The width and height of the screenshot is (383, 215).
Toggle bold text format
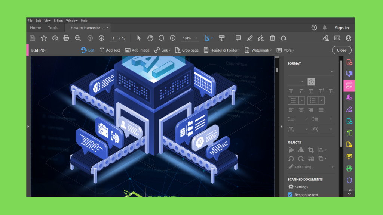[291, 91]
